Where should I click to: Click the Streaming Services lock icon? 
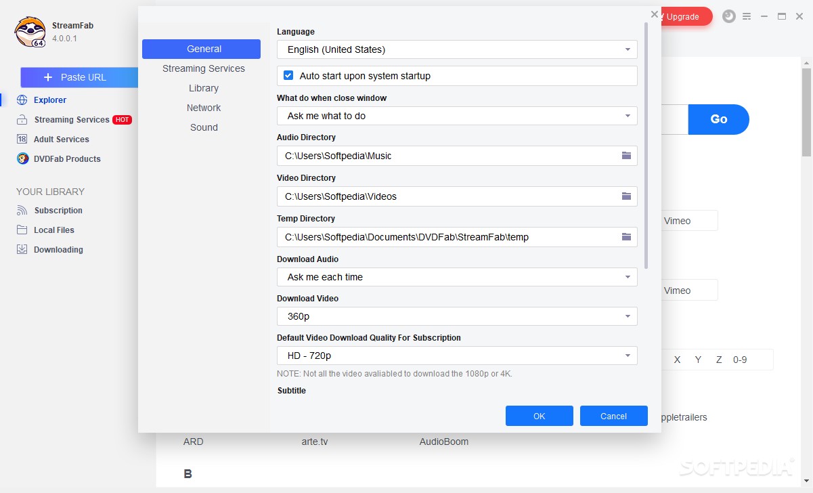pyautogui.click(x=22, y=120)
